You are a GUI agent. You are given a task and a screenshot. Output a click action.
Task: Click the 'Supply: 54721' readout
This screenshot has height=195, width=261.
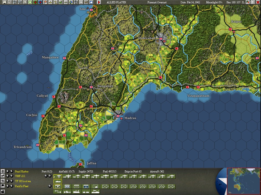click(x=86, y=171)
